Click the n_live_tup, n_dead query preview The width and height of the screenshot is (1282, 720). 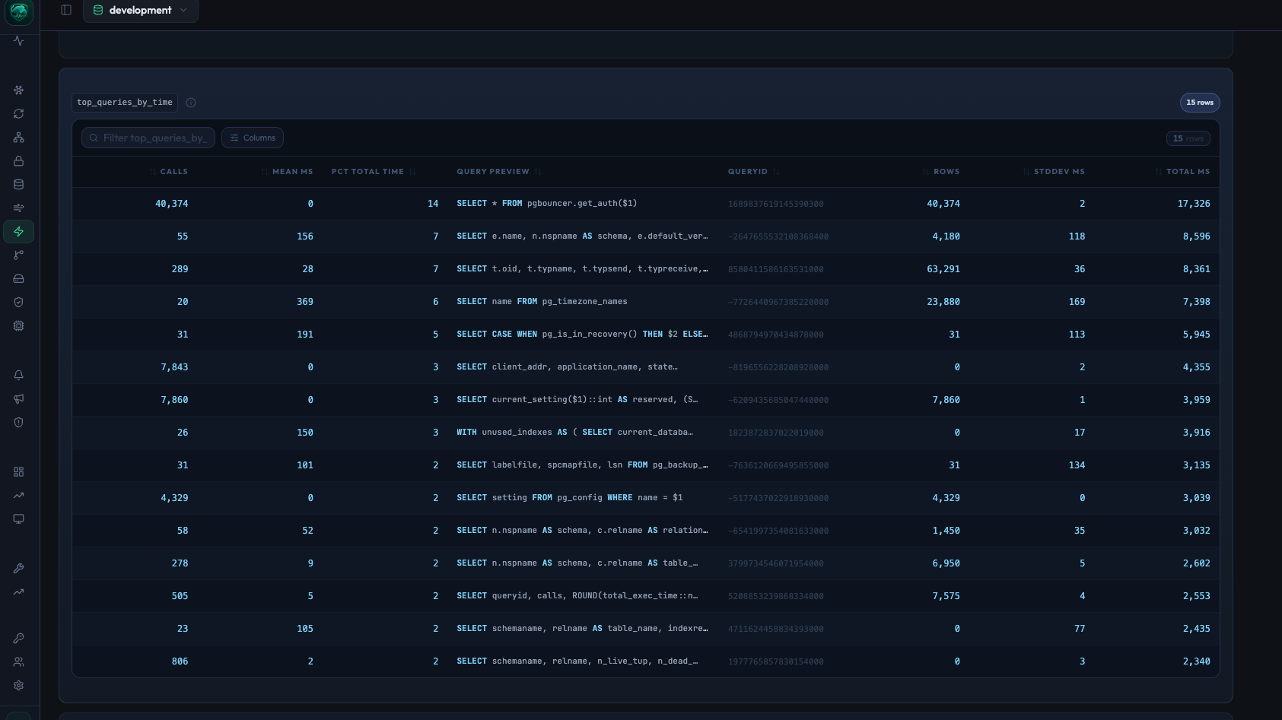tap(577, 661)
